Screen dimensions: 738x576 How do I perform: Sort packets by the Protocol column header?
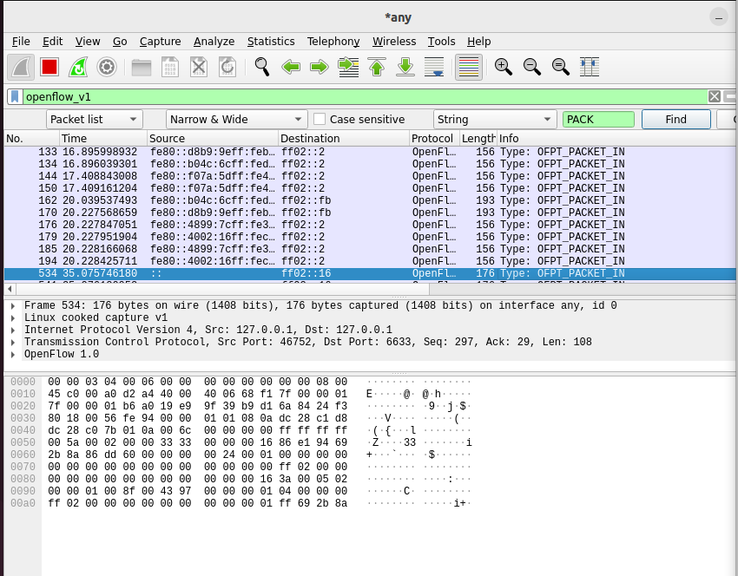pos(434,139)
